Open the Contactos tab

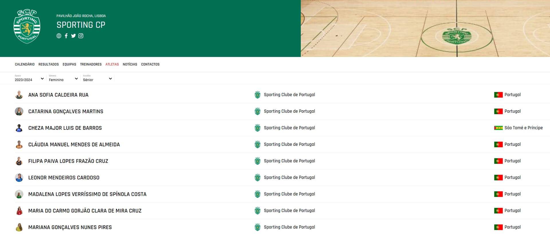[x=150, y=64]
